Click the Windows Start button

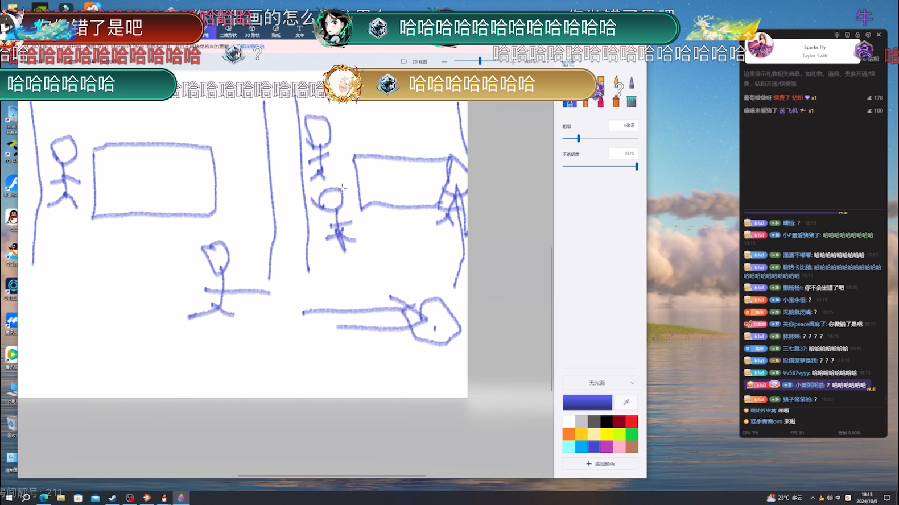click(x=9, y=498)
